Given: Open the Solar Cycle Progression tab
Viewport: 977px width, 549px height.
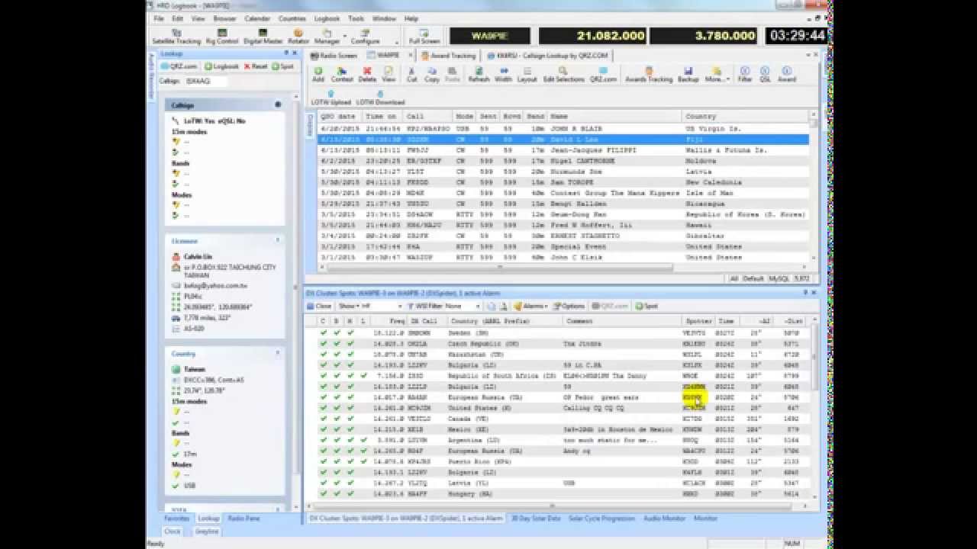Looking at the screenshot, I should tap(602, 518).
